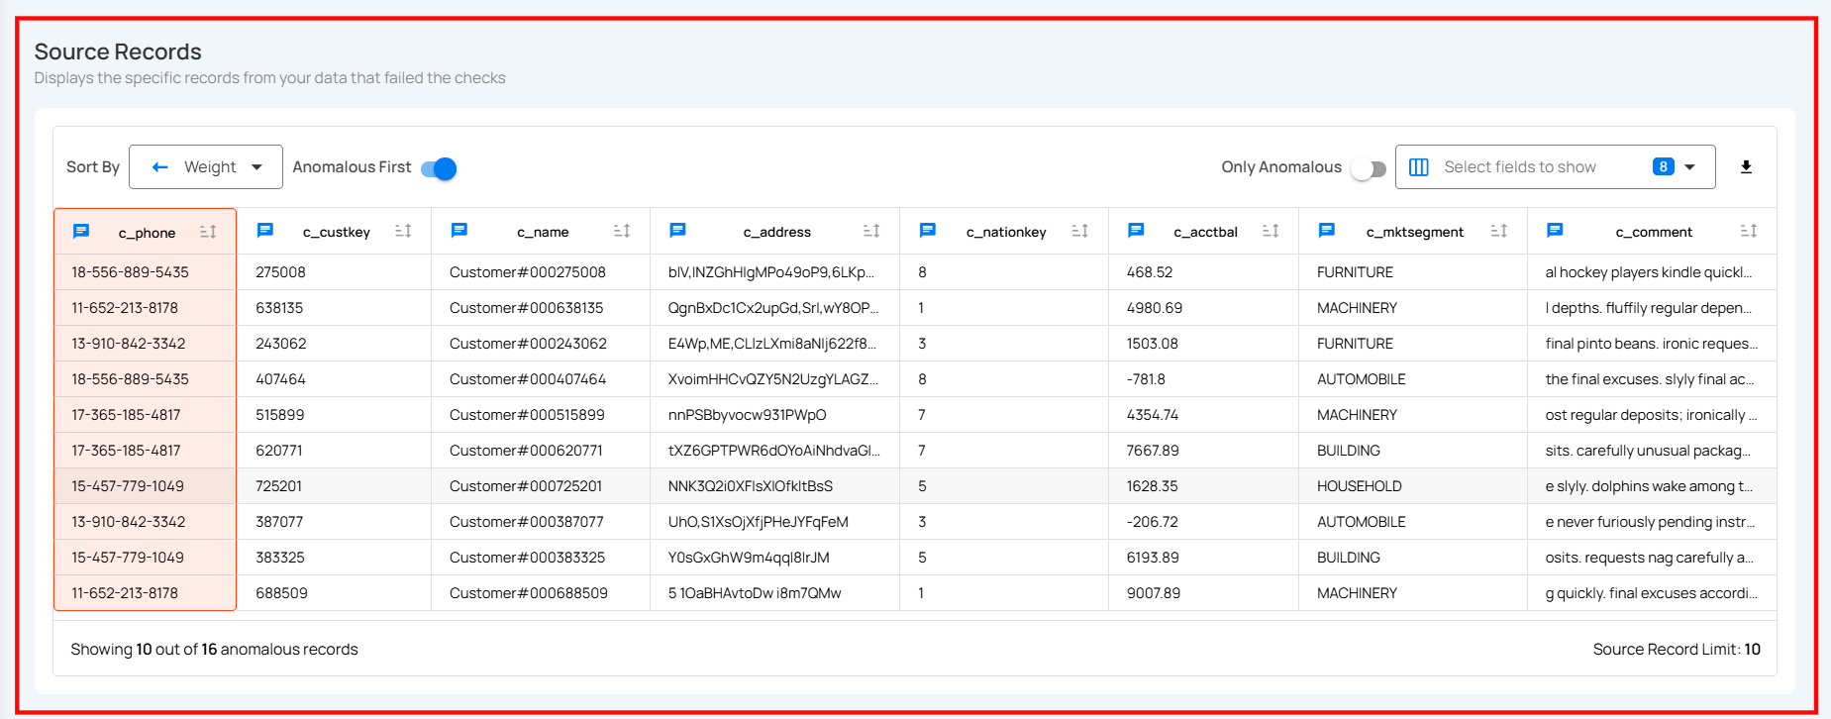Screen dimensions: 1831x719
Task: Click the c_phone column header label
Action: (x=147, y=233)
